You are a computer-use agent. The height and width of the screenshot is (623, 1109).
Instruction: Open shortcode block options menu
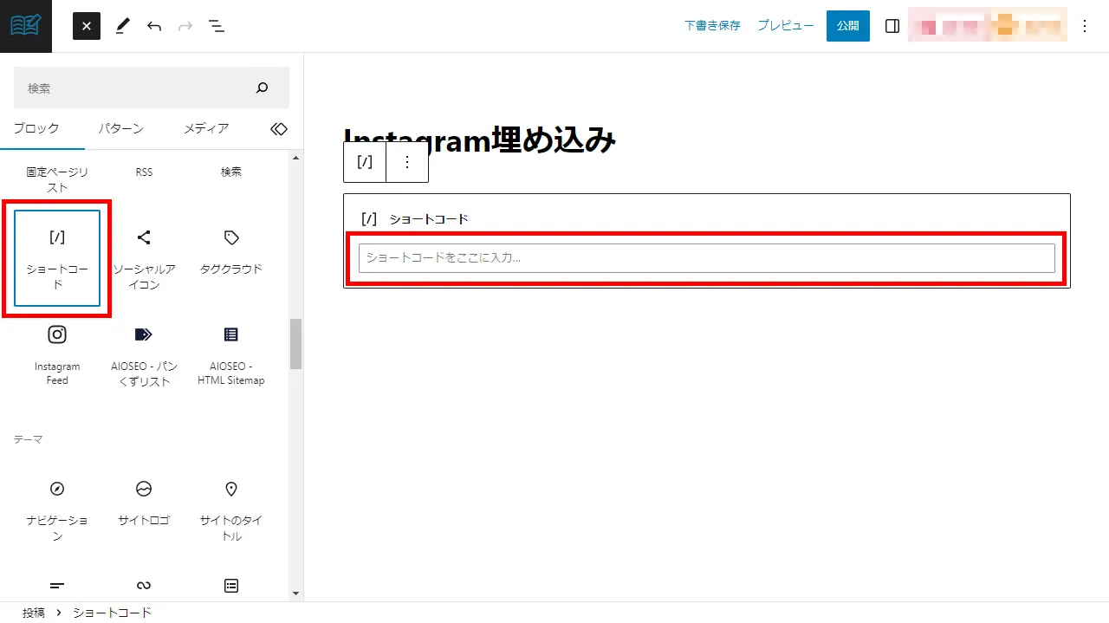407,162
